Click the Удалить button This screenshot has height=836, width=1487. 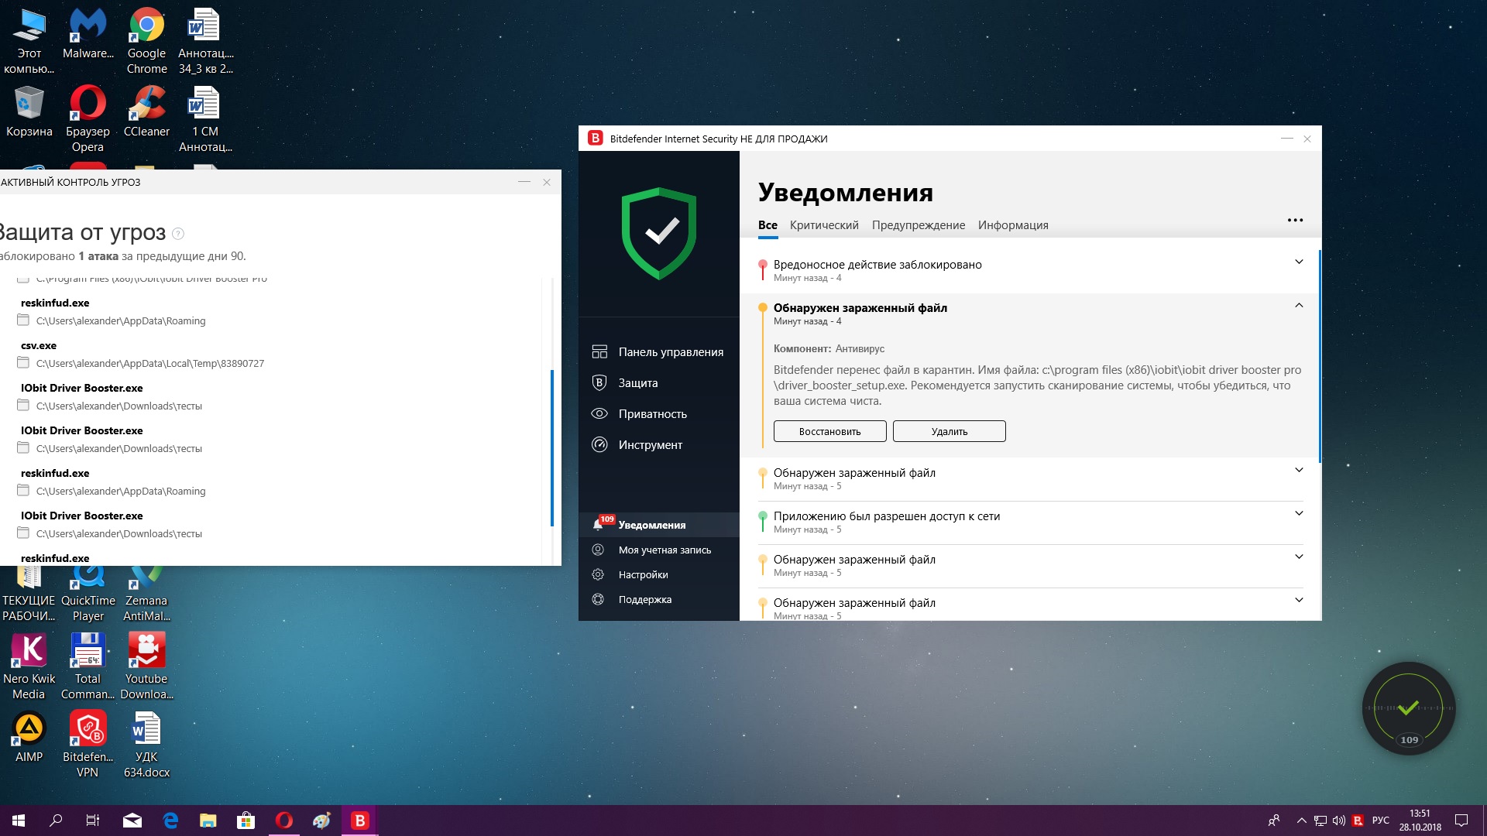(x=949, y=431)
